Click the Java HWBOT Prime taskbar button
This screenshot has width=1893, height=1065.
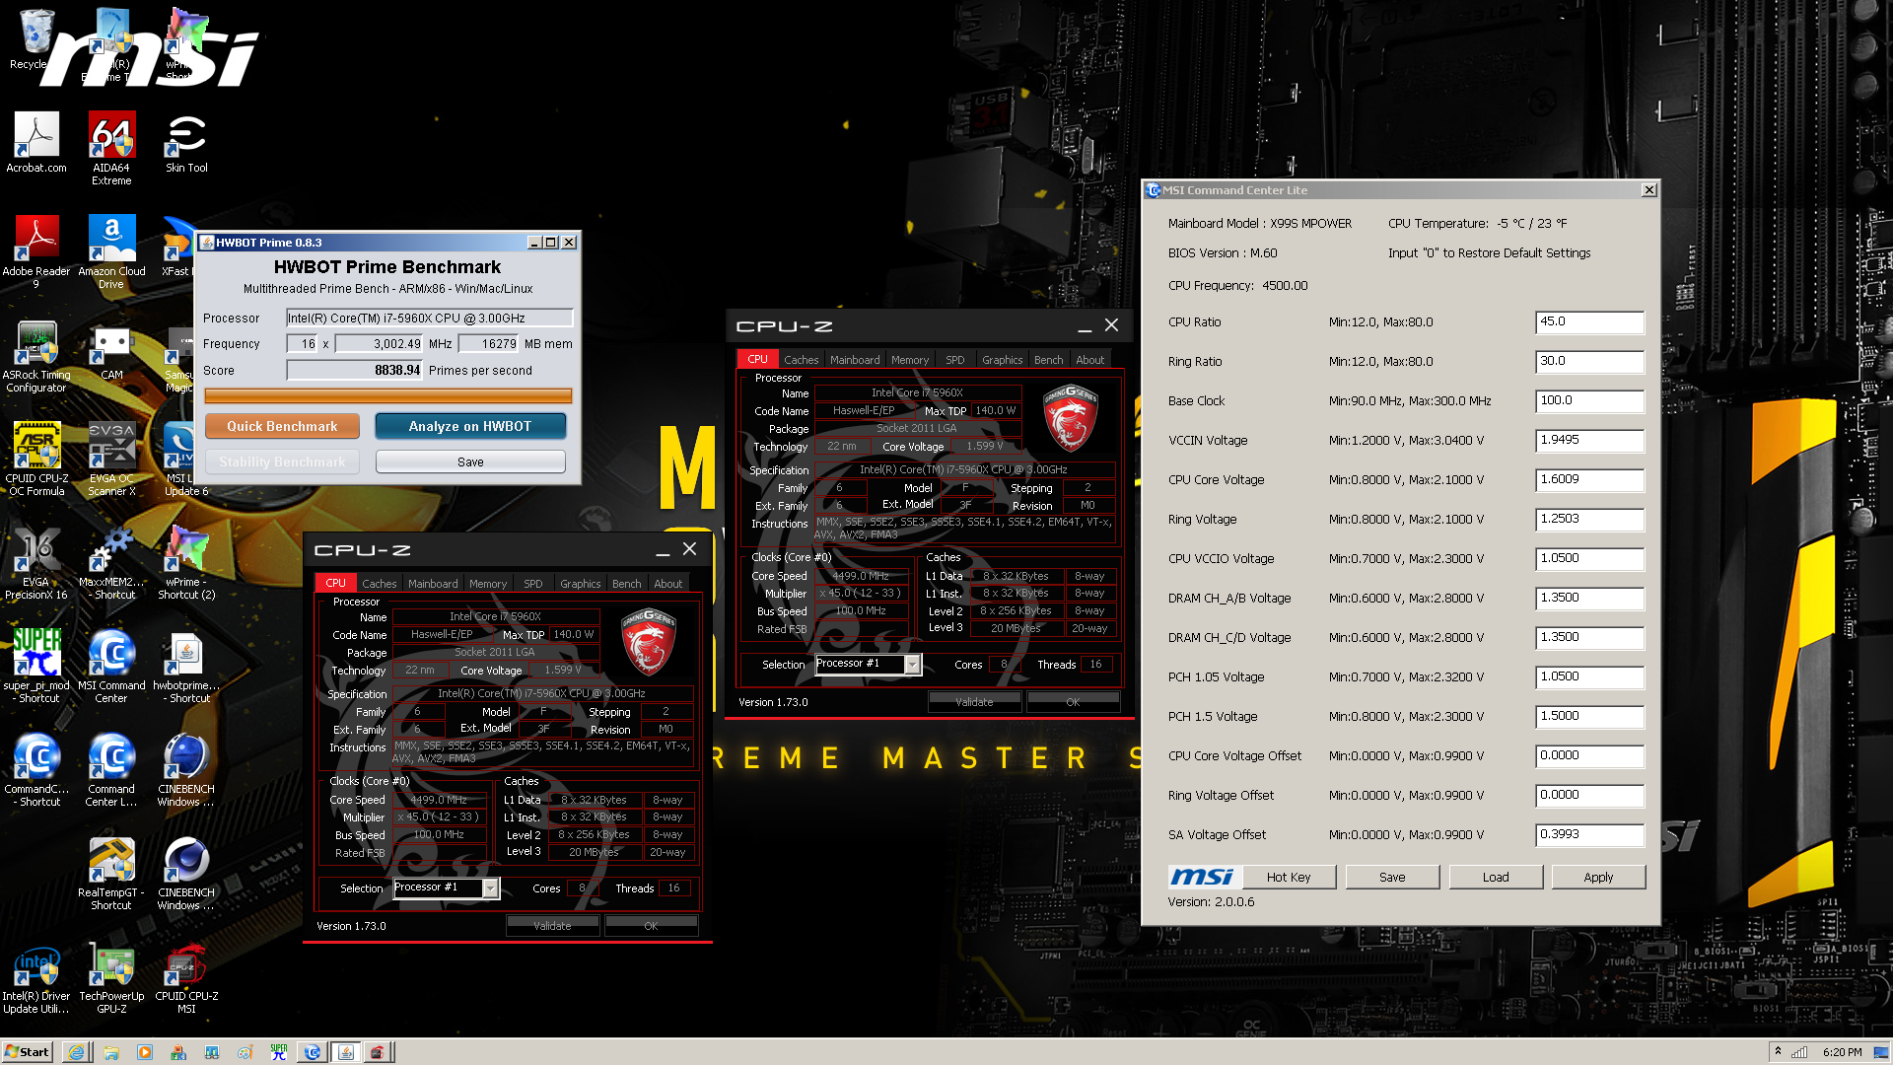click(x=346, y=1052)
